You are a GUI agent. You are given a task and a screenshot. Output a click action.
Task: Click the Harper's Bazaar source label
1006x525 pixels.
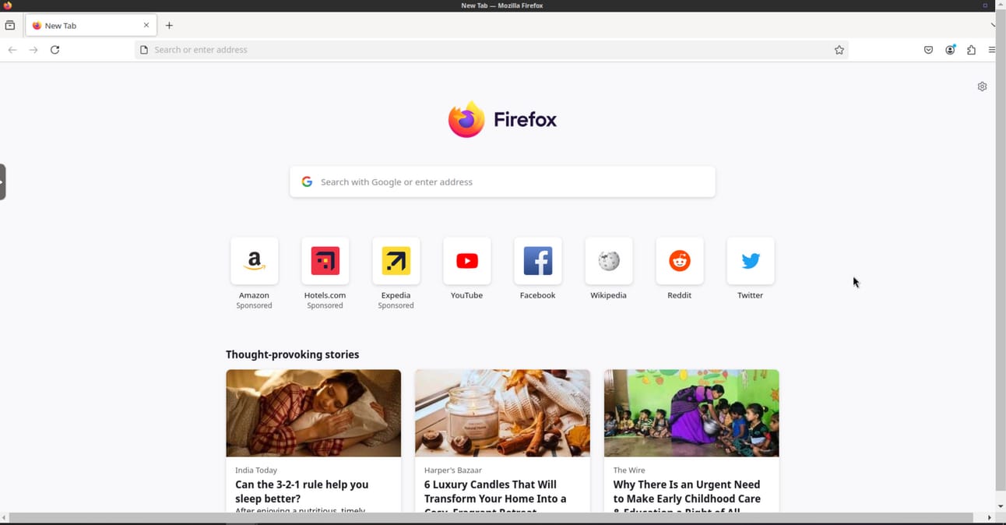point(453,470)
